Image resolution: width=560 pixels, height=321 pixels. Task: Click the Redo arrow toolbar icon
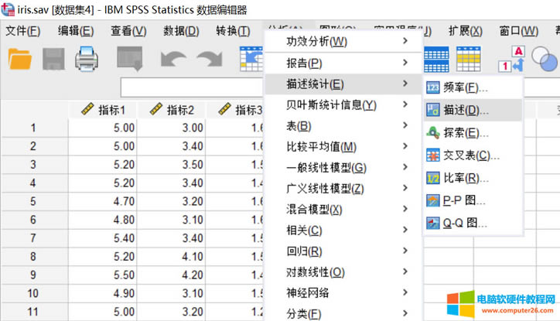208,60
